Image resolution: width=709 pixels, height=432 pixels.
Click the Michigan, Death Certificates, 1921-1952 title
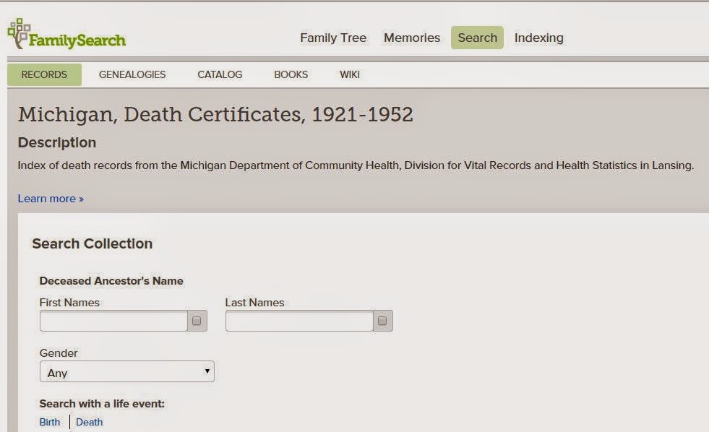pyautogui.click(x=215, y=115)
